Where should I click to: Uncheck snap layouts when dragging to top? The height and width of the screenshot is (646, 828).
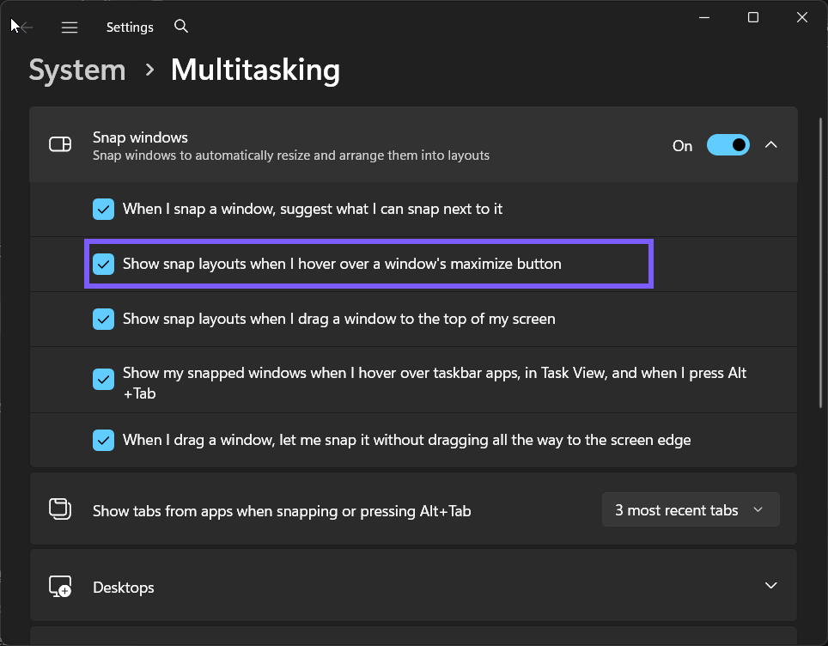pyautogui.click(x=103, y=319)
